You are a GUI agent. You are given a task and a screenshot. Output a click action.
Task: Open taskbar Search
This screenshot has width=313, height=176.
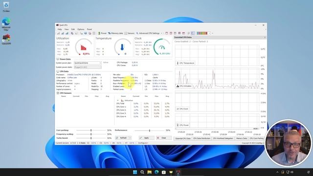click(142, 172)
